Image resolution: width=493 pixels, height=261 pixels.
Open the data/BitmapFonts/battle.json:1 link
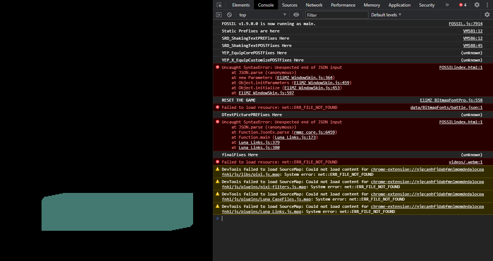coord(446,107)
